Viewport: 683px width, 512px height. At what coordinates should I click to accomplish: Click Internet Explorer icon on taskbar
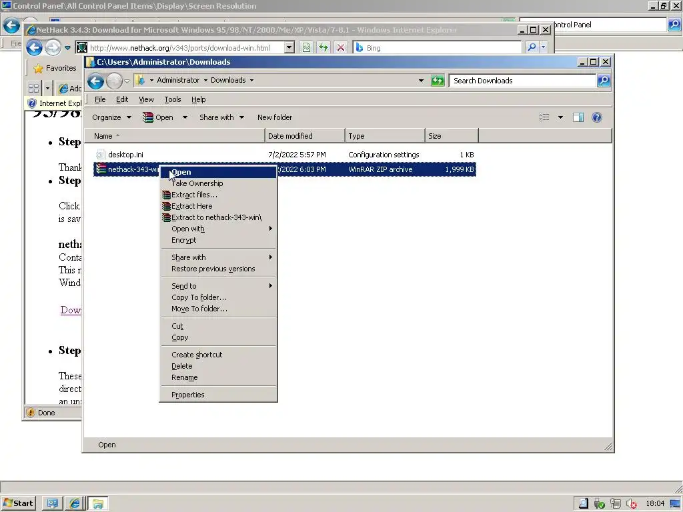tap(75, 503)
